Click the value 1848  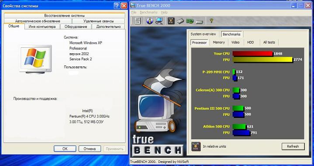coord(278,54)
